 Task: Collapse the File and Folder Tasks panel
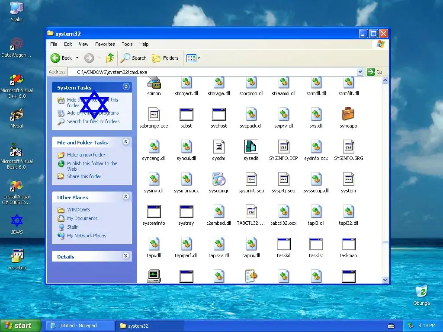point(126,142)
